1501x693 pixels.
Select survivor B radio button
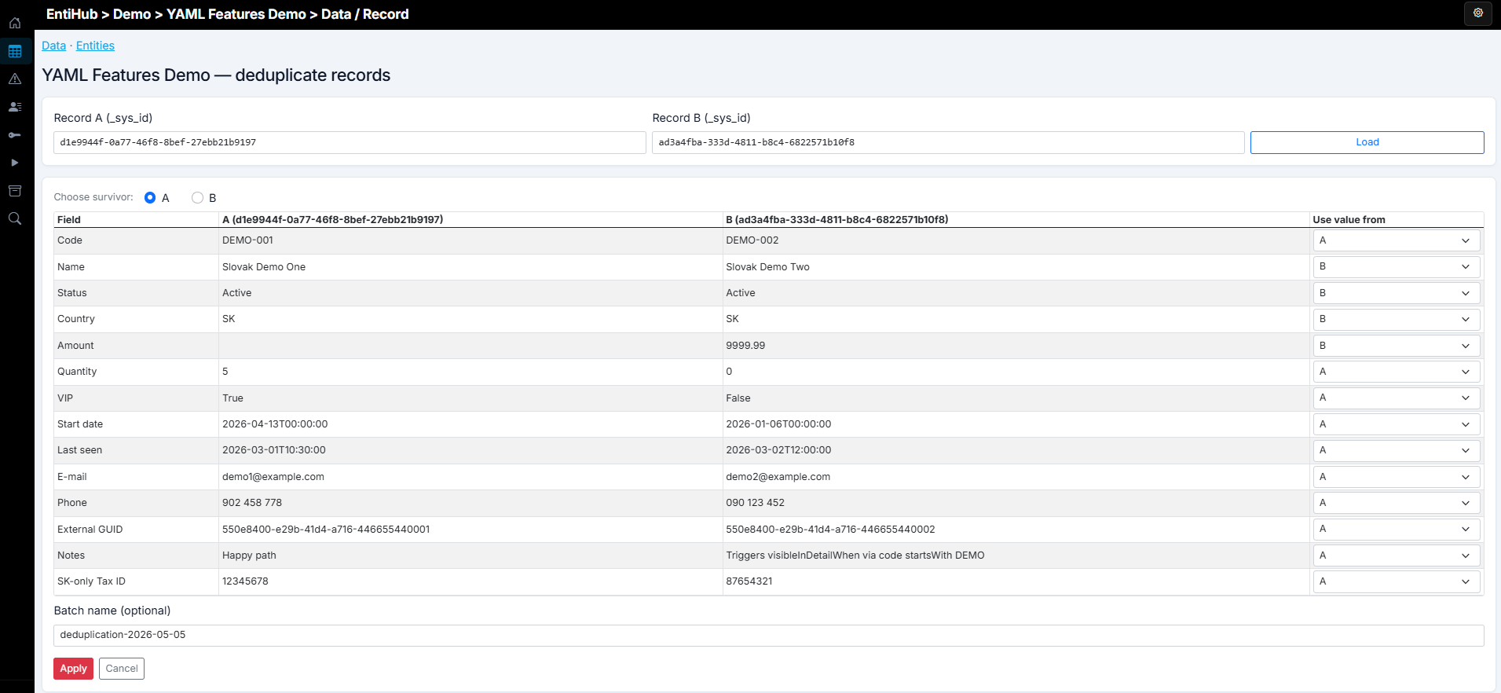[x=197, y=198]
